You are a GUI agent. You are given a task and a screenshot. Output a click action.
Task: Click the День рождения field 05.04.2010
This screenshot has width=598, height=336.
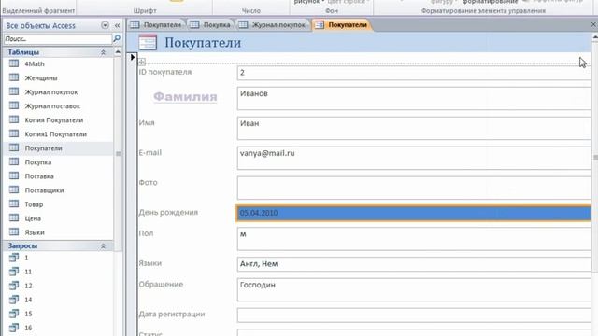(414, 213)
